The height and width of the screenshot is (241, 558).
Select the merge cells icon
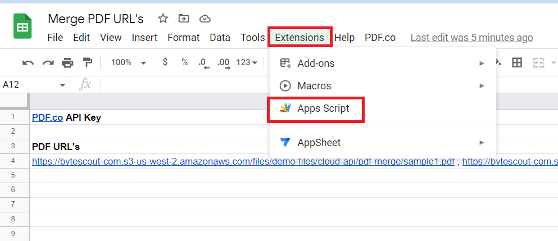[538, 63]
